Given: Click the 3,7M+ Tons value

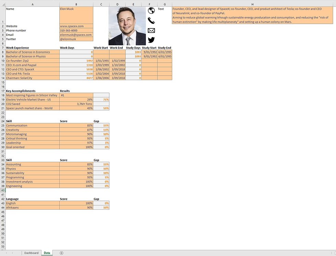Looking at the screenshot, I should click(76, 104).
